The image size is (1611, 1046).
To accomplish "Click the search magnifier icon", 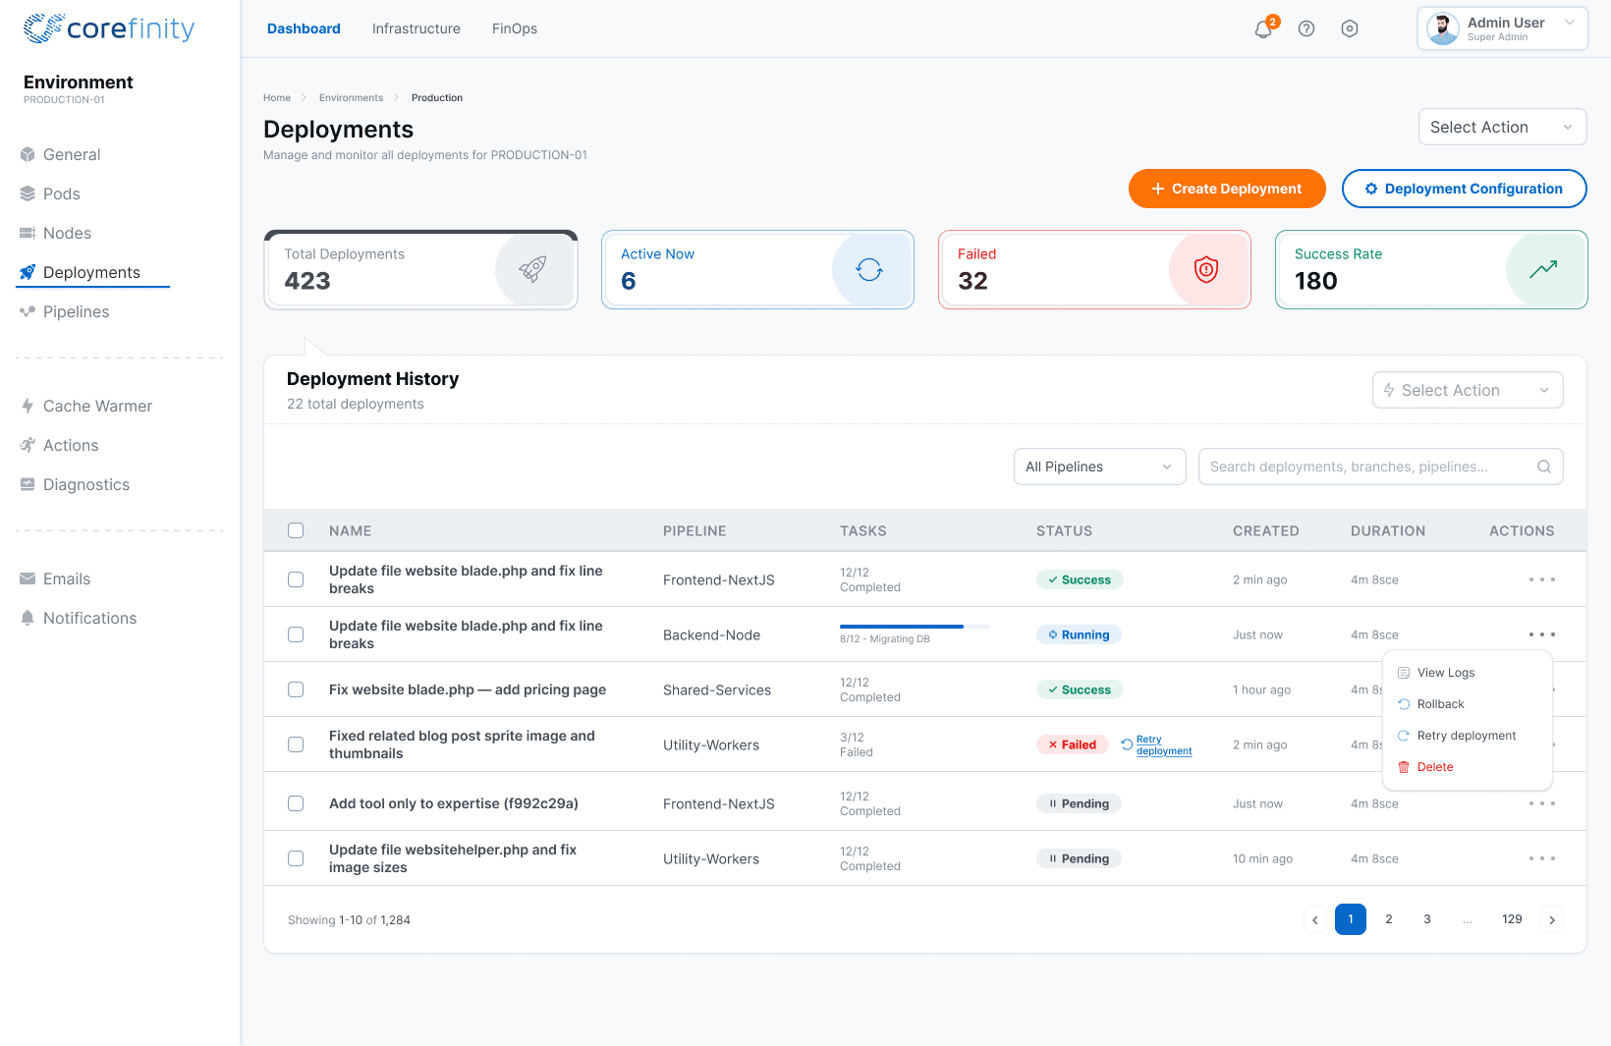I will tap(1544, 467).
